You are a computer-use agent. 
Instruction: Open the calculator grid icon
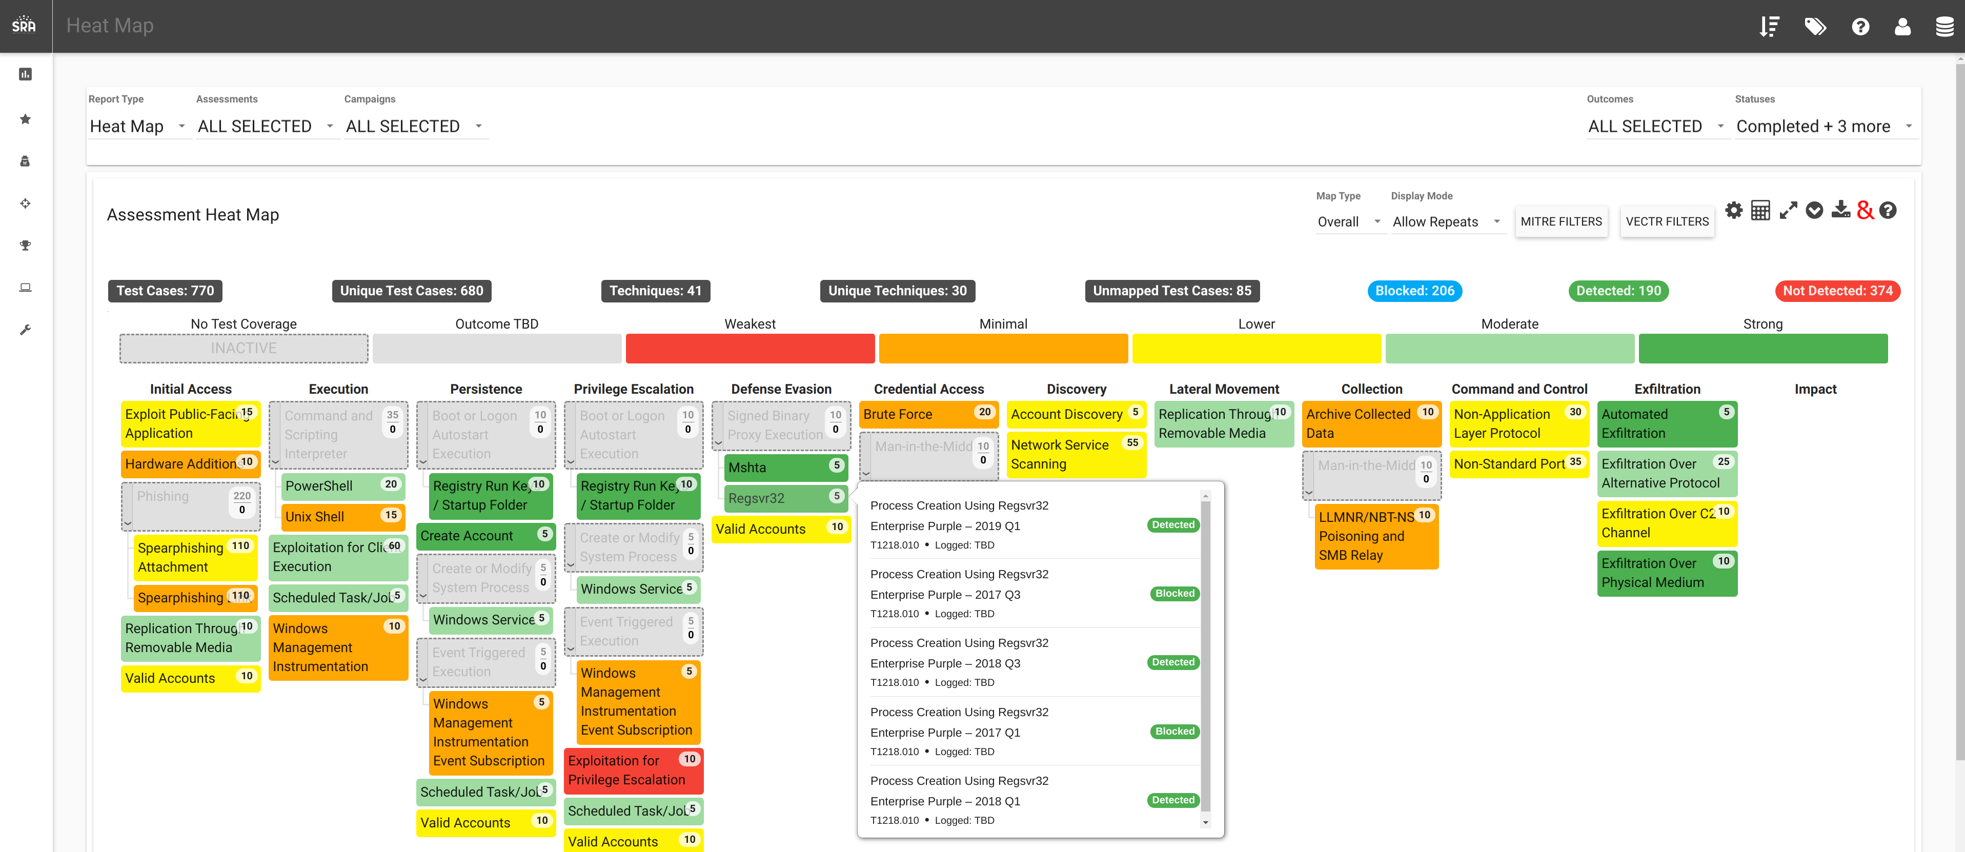[1760, 211]
